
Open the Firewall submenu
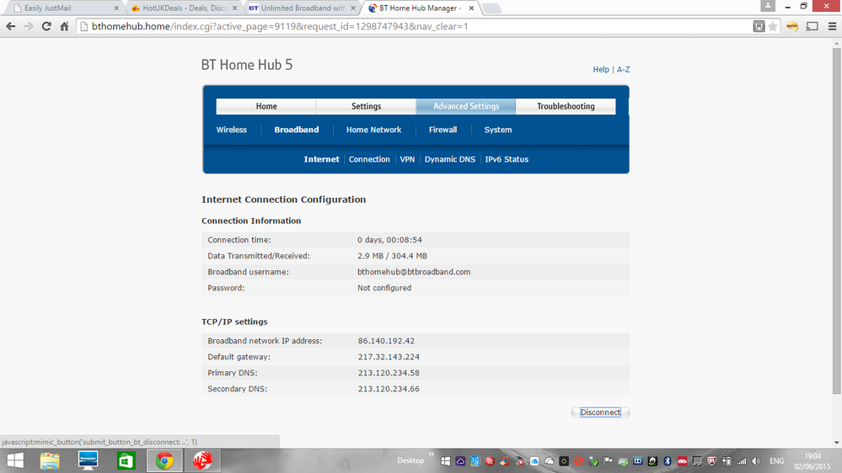coord(443,130)
